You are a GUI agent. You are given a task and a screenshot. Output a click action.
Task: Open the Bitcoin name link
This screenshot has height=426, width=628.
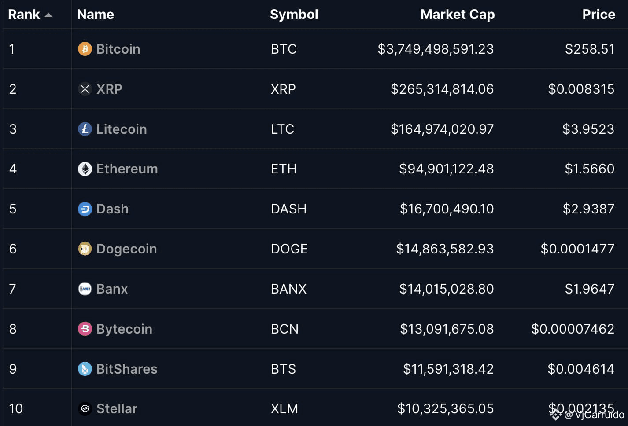pos(118,49)
